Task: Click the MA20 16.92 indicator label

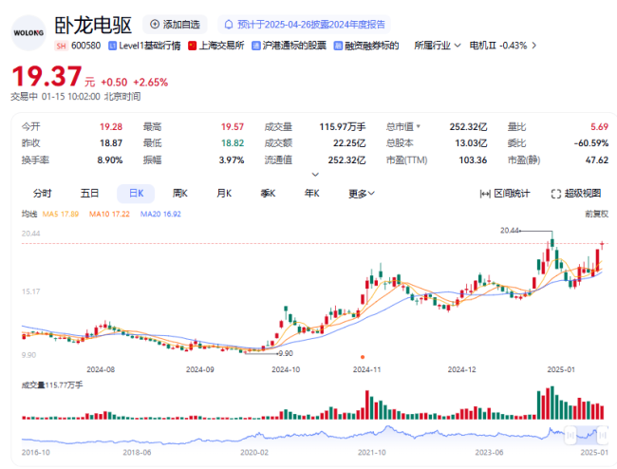Action: click(160, 214)
